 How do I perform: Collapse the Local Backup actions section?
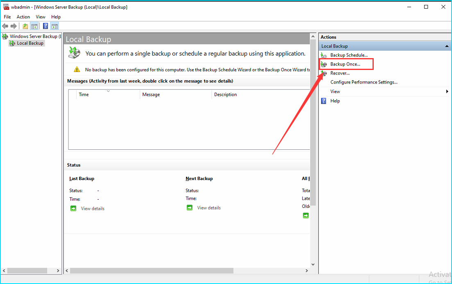[447, 46]
